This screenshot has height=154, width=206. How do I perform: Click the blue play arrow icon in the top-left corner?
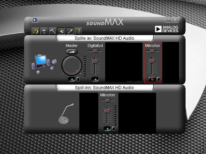(35, 20)
